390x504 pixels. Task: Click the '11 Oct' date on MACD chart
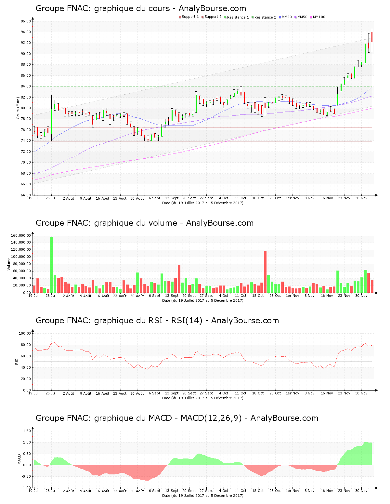coord(241,491)
